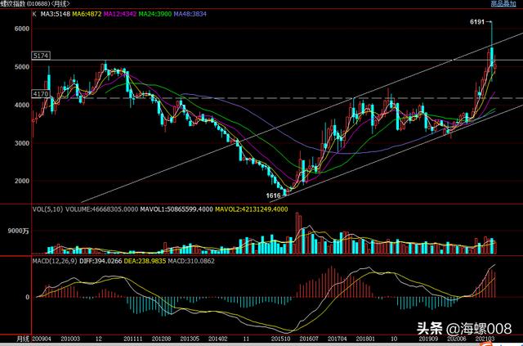This screenshot has width=523, height=346.
Task: Click the 4170 price level marker
Action: click(x=41, y=94)
